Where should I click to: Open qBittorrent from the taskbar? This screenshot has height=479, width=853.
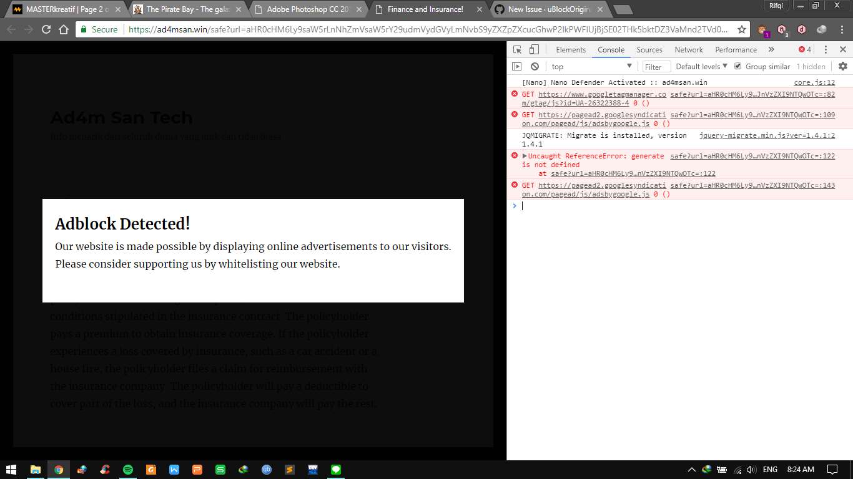pos(267,470)
